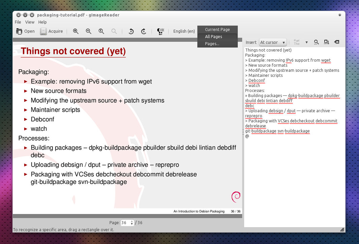The height and width of the screenshot is (244, 359).
Task: Reset zoom to original size
Action: coord(101,31)
